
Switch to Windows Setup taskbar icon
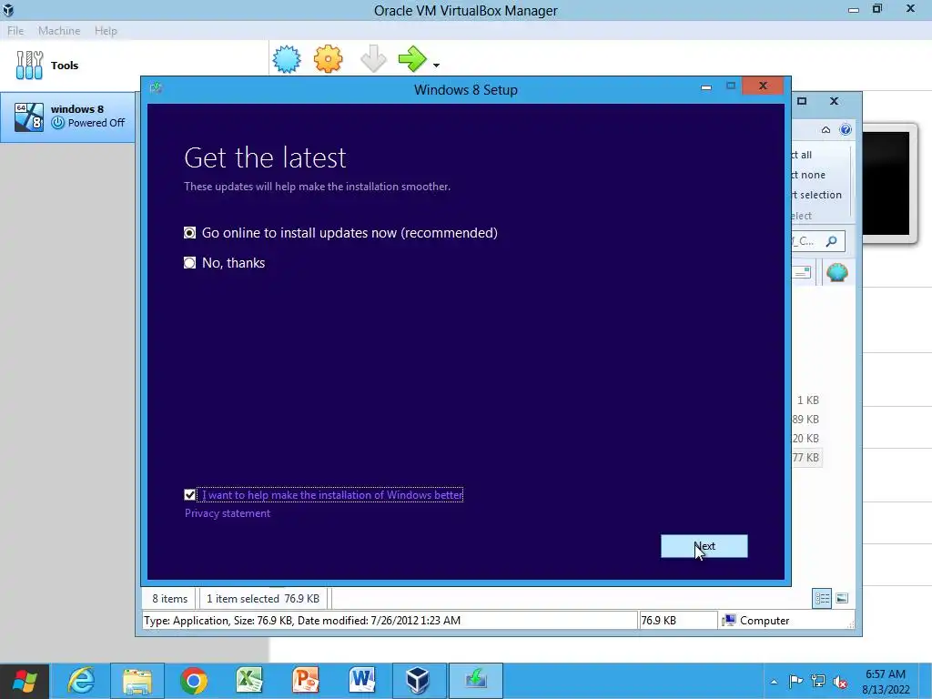coord(475,681)
